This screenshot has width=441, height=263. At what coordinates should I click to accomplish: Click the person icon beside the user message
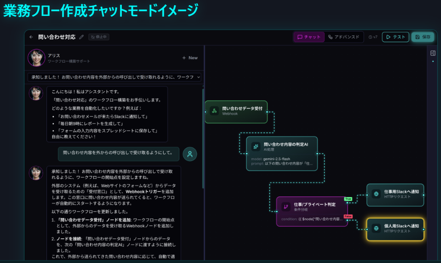[189, 154]
